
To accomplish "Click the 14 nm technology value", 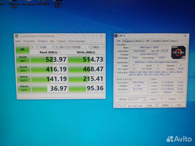I will tap(134, 58).
